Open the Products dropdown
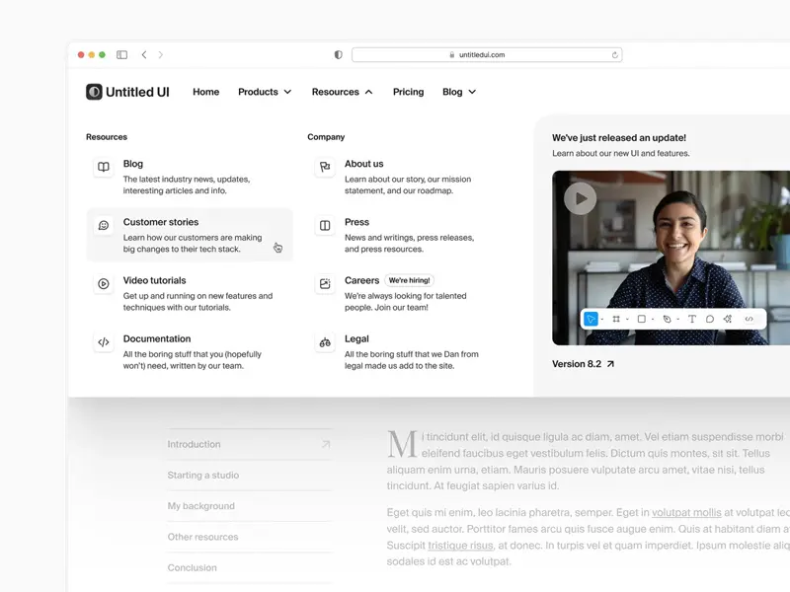 pos(264,92)
